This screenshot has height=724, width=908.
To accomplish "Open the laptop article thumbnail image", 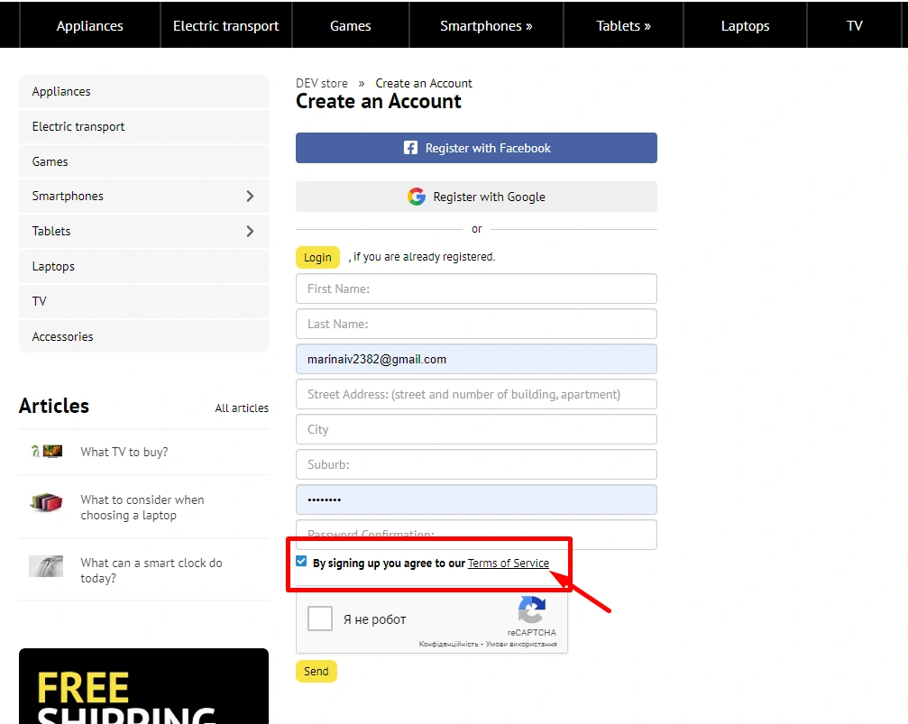I will pos(46,503).
